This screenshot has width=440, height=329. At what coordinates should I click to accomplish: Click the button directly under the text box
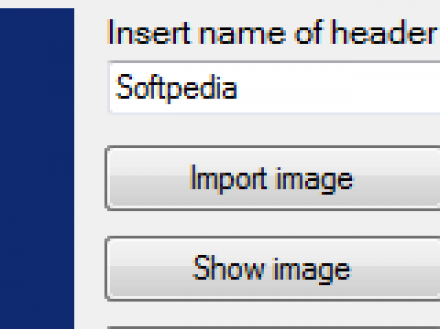click(x=271, y=179)
